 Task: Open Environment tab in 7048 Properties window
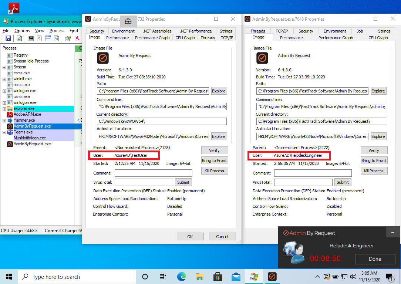[x=335, y=31]
